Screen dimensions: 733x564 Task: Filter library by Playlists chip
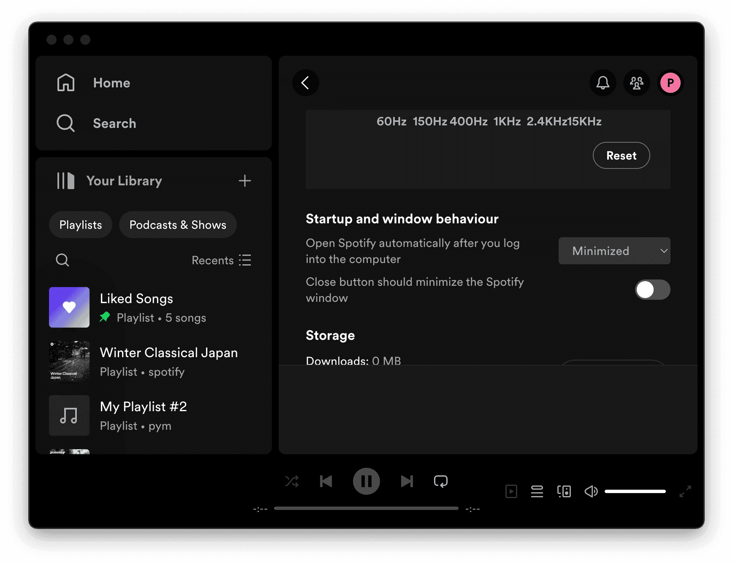pyautogui.click(x=81, y=225)
